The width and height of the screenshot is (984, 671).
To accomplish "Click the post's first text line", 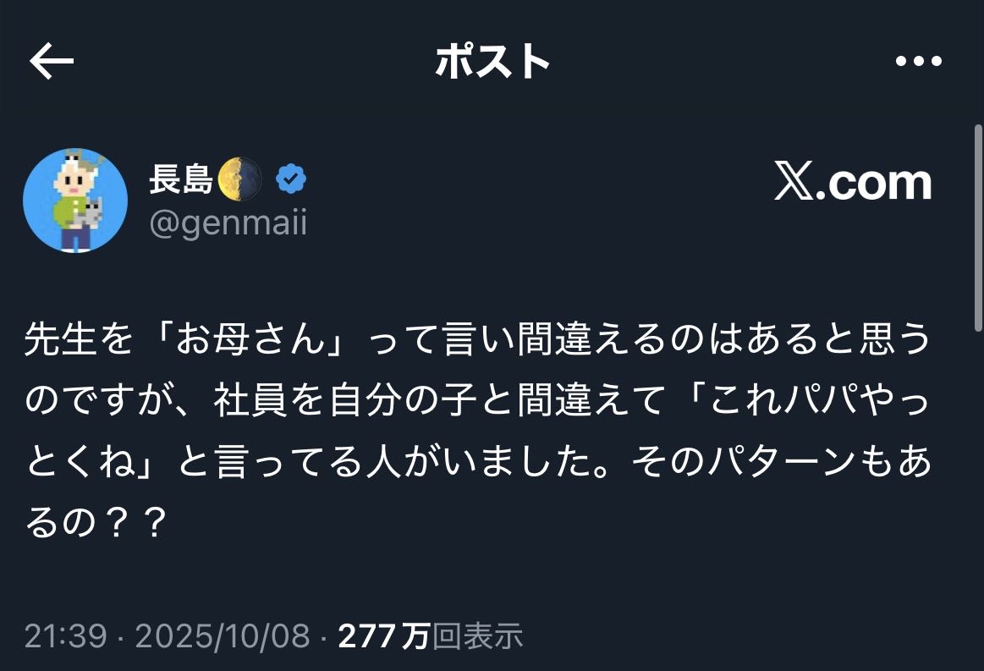I will click(x=478, y=339).
